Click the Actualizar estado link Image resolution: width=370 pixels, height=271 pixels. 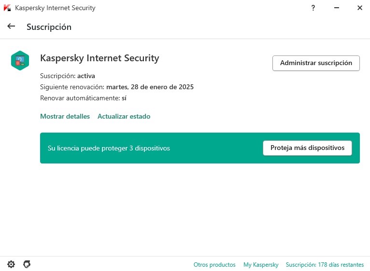[124, 116]
